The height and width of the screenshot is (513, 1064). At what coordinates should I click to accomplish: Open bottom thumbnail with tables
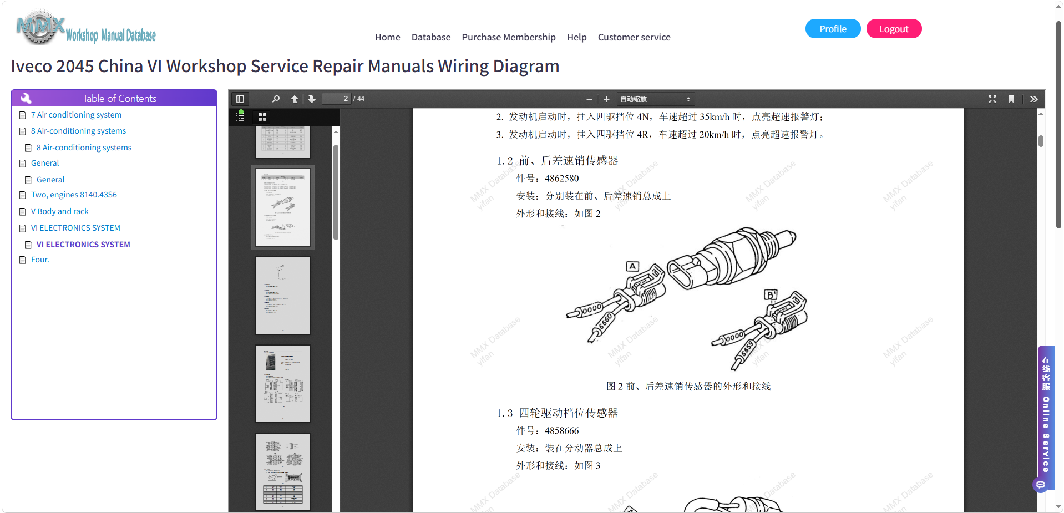[283, 472]
